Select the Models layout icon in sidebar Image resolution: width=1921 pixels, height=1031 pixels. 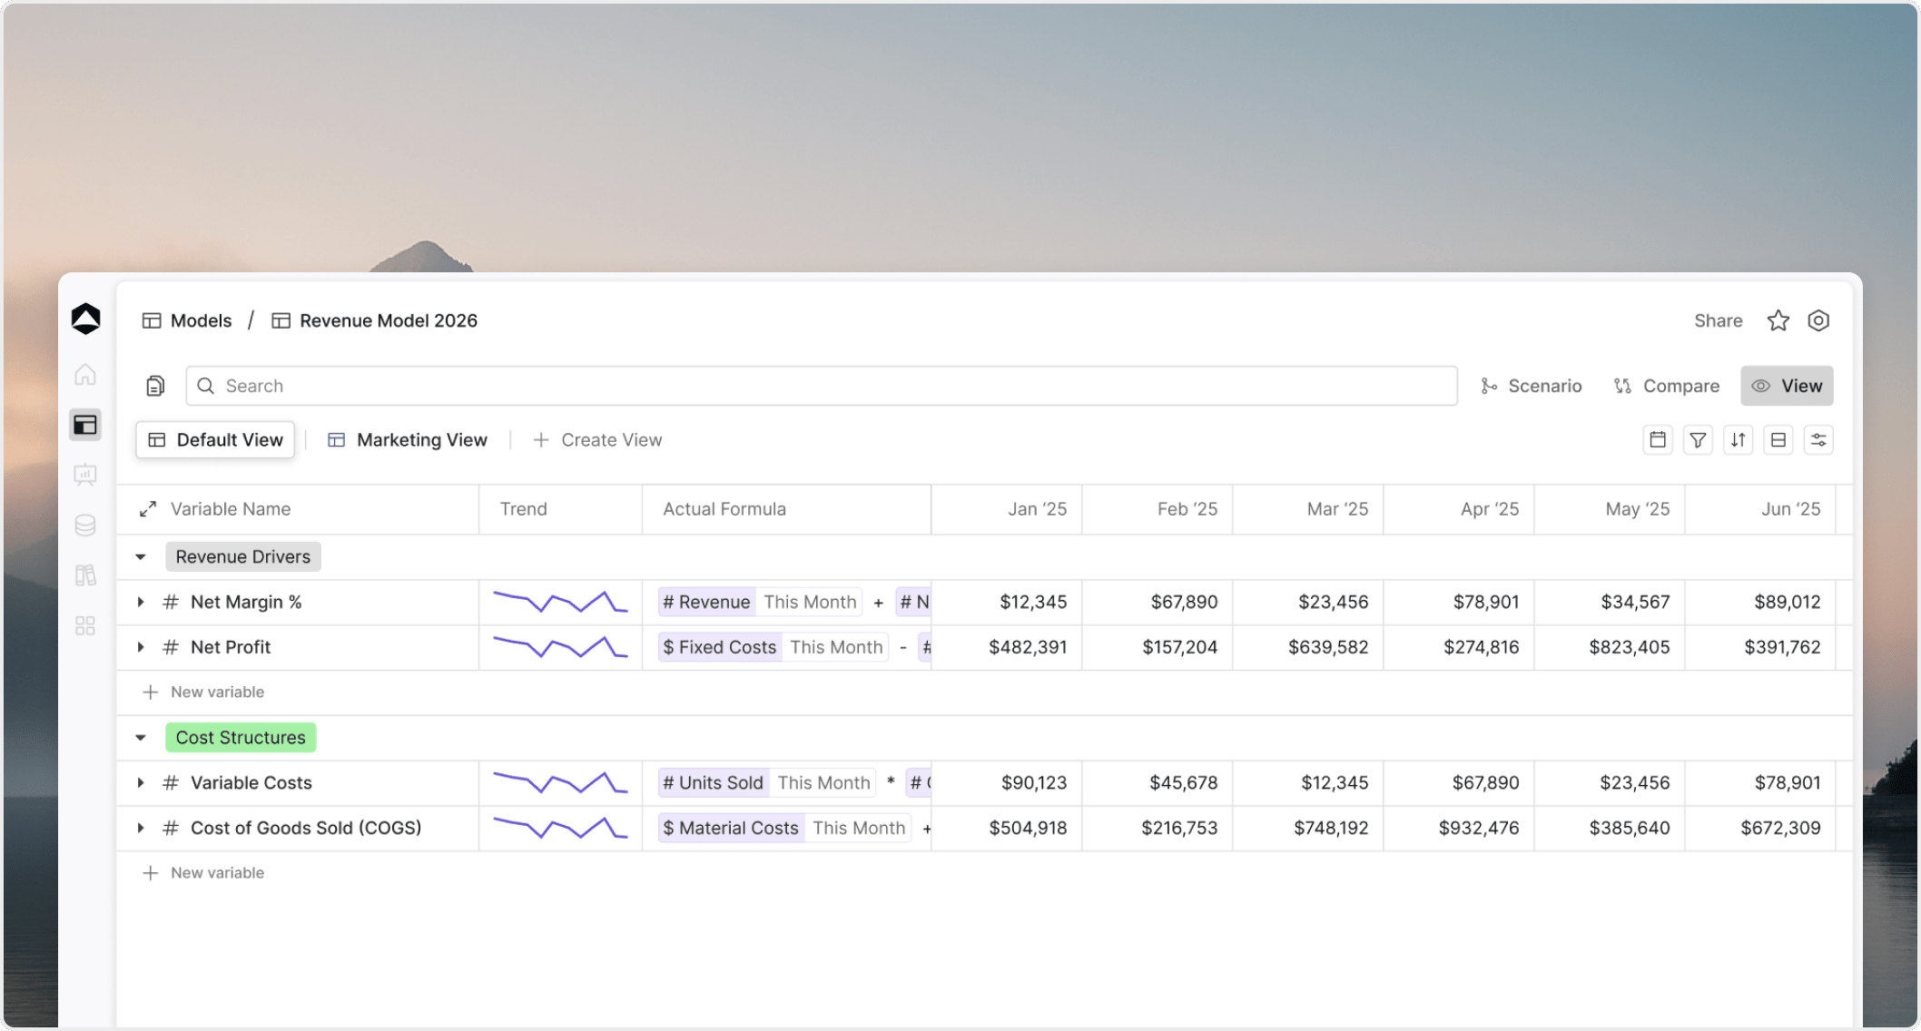click(x=85, y=425)
